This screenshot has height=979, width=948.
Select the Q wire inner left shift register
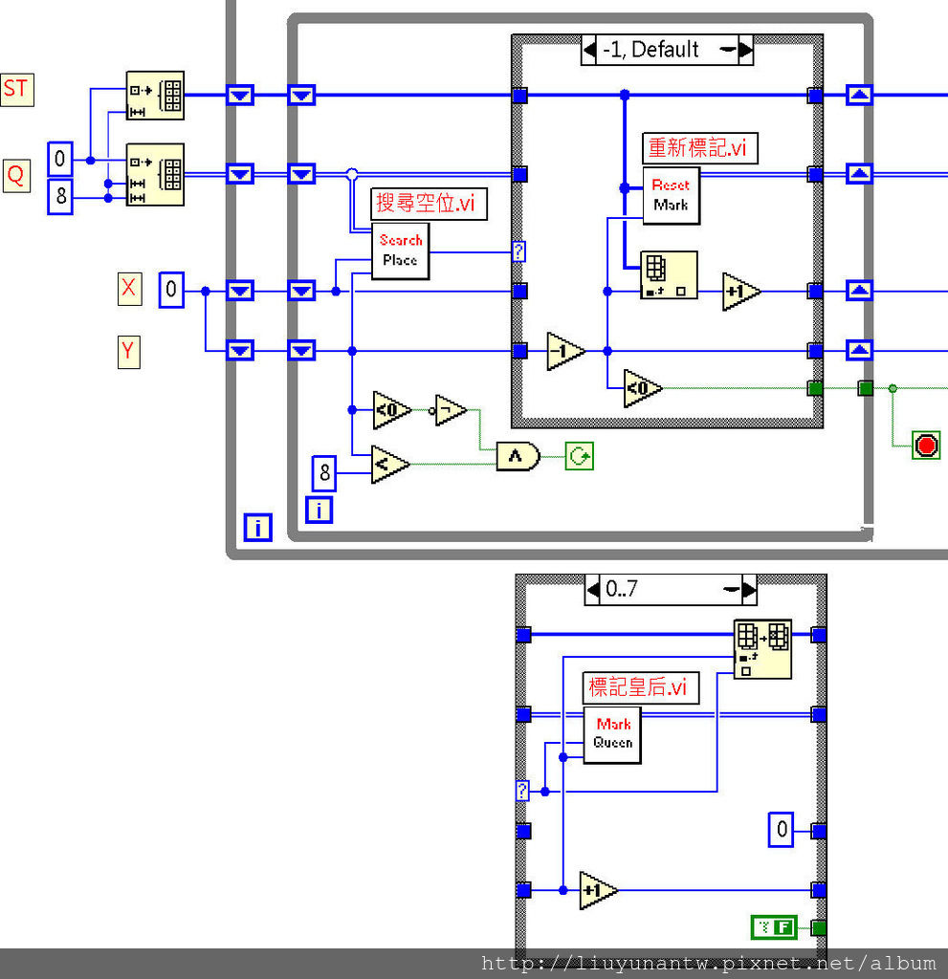click(x=302, y=174)
